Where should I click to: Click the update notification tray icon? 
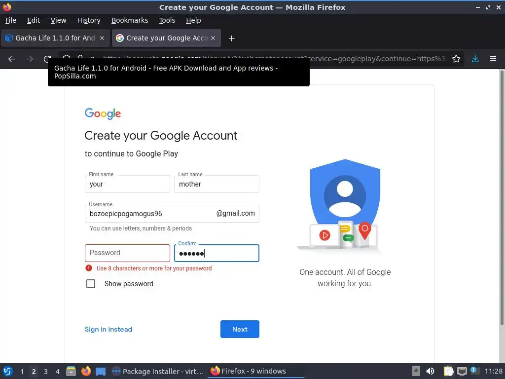475,371
